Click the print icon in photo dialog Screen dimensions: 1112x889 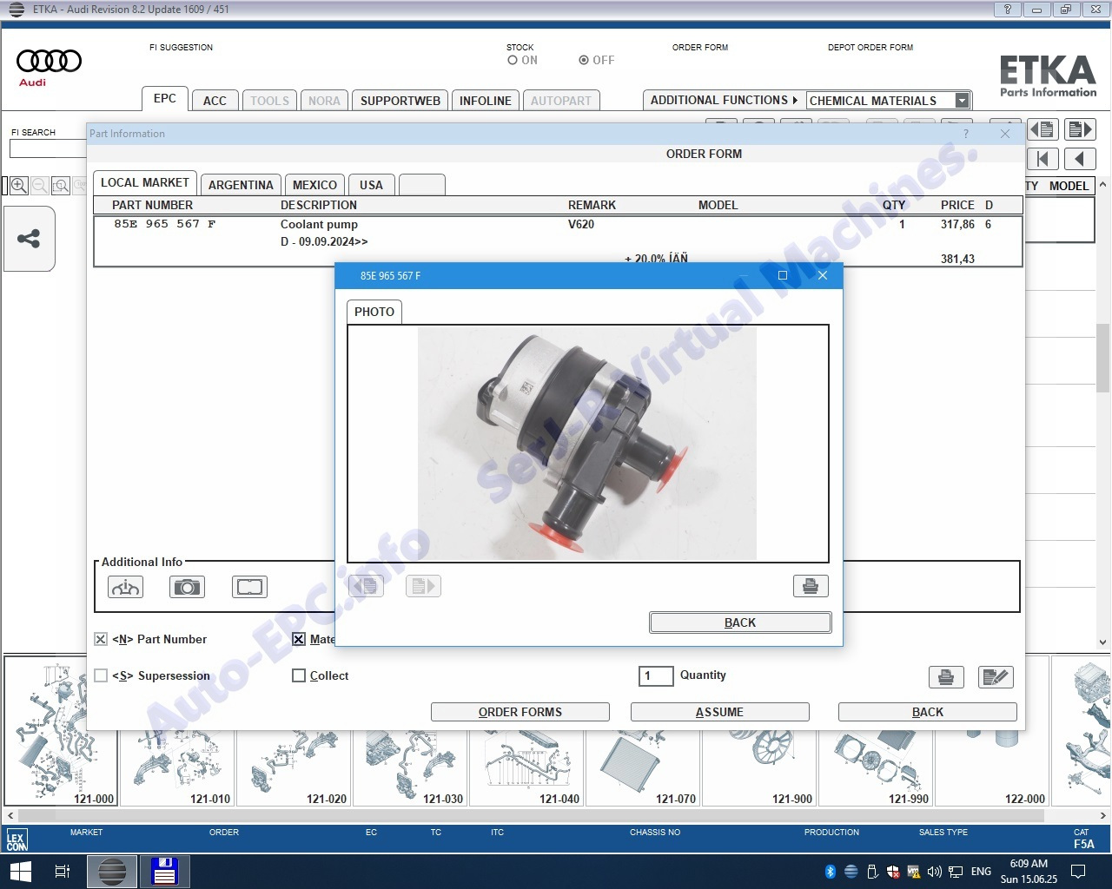810,586
